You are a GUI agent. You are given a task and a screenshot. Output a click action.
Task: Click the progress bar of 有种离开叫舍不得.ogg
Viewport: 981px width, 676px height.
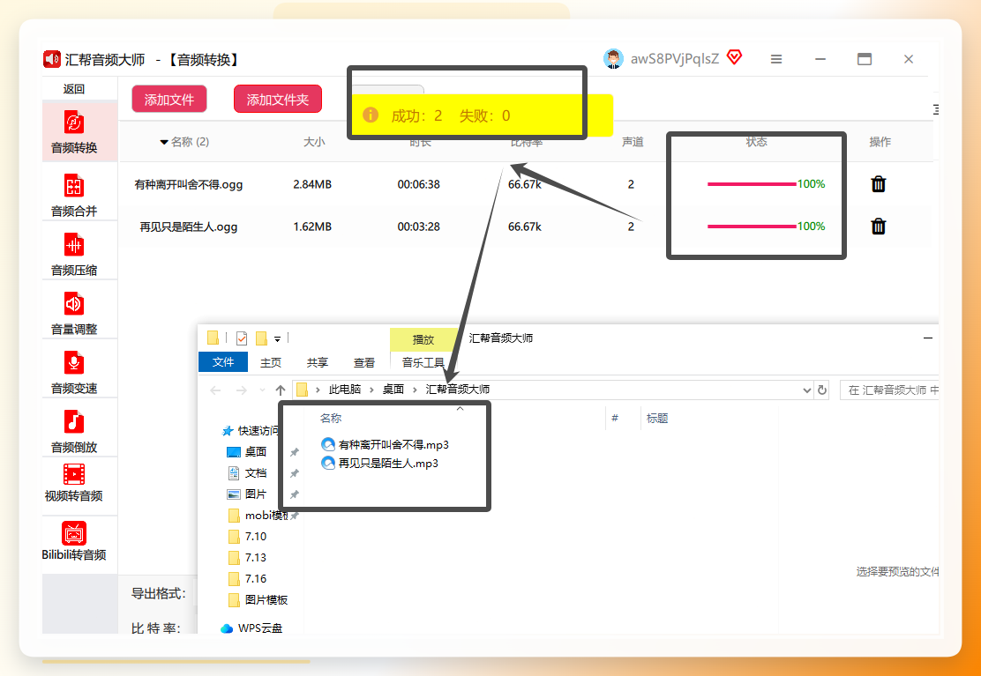(752, 184)
